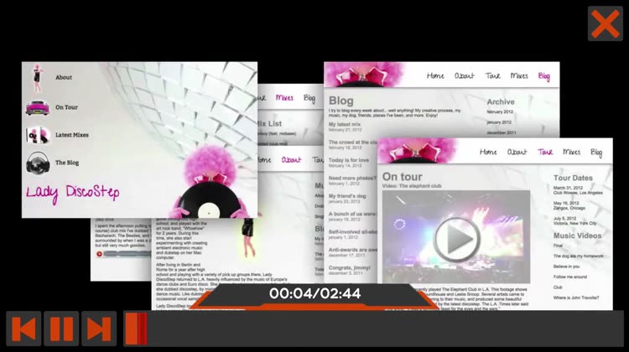629x352 pixels.
Task: Open the Latest Mixes menu entry
Action: click(72, 135)
